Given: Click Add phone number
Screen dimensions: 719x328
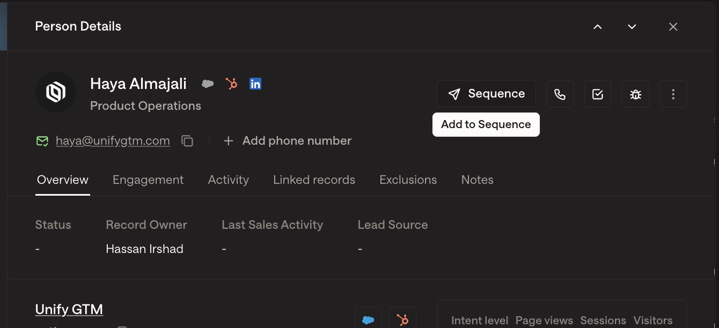Looking at the screenshot, I should click(x=288, y=141).
